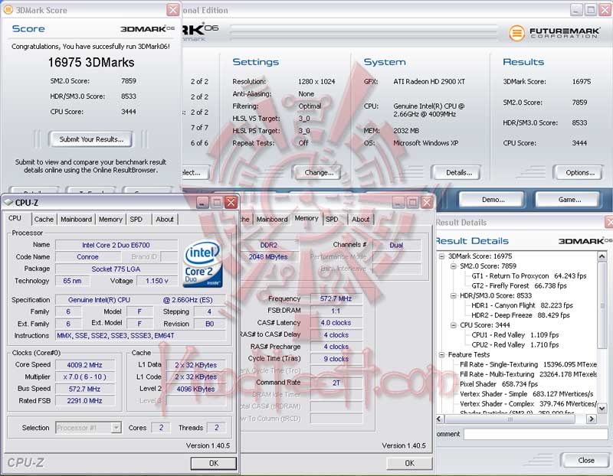613x476 pixels.
Task: Open the Cache tab in front CPU-Z
Action: (x=44, y=220)
